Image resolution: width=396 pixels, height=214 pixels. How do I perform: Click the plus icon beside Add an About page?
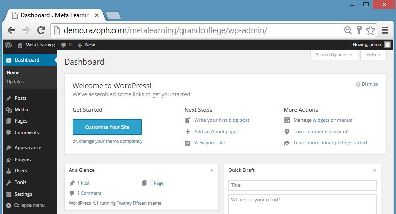[188, 131]
